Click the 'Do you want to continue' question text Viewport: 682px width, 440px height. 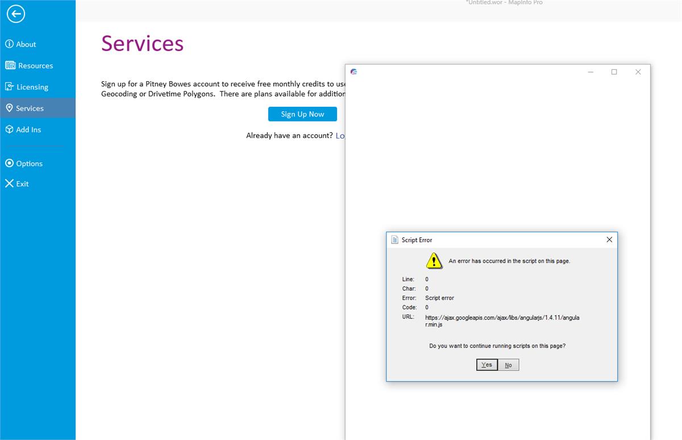click(497, 346)
